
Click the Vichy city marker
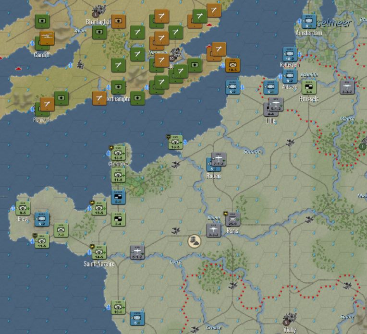pyautogui.click(x=290, y=319)
